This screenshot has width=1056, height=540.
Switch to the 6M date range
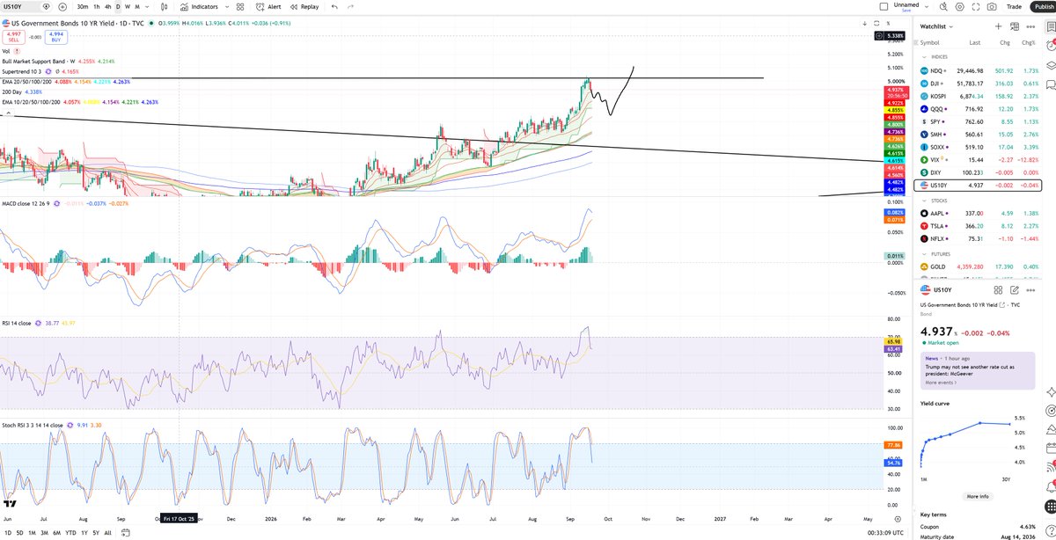[56, 532]
